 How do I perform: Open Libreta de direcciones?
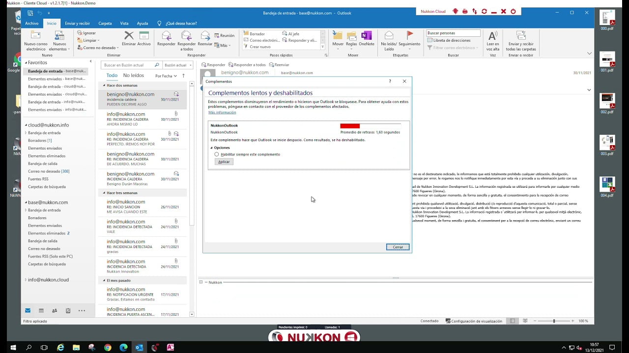tap(449, 40)
